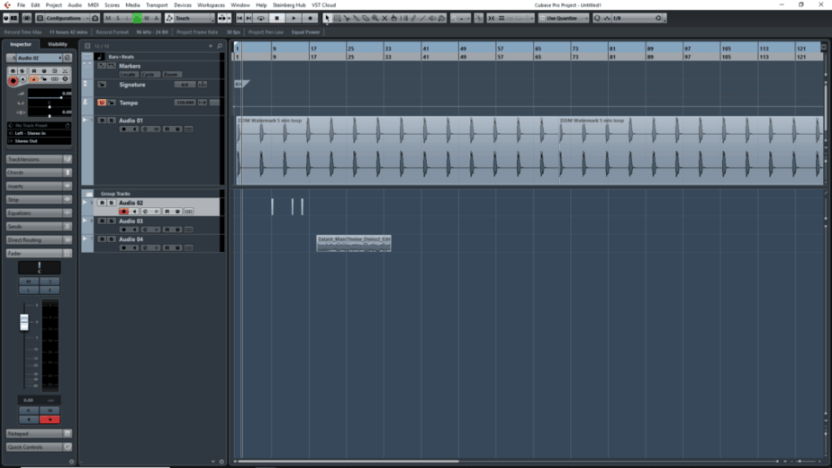Expand the Audio 01 track lanes
Screen dimensions: 832x468
(x=85, y=121)
